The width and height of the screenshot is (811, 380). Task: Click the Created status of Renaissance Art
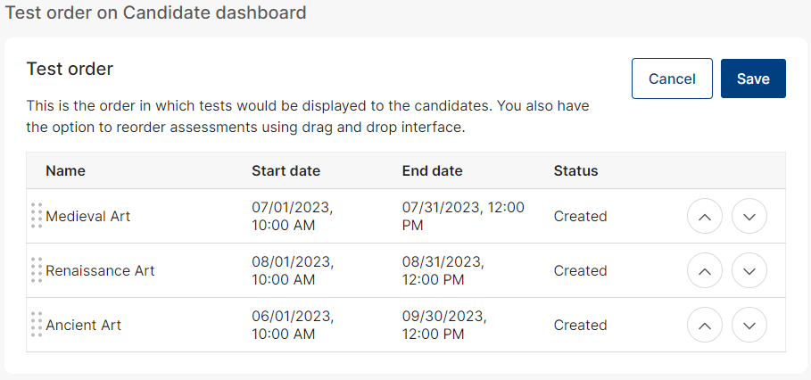coord(580,270)
